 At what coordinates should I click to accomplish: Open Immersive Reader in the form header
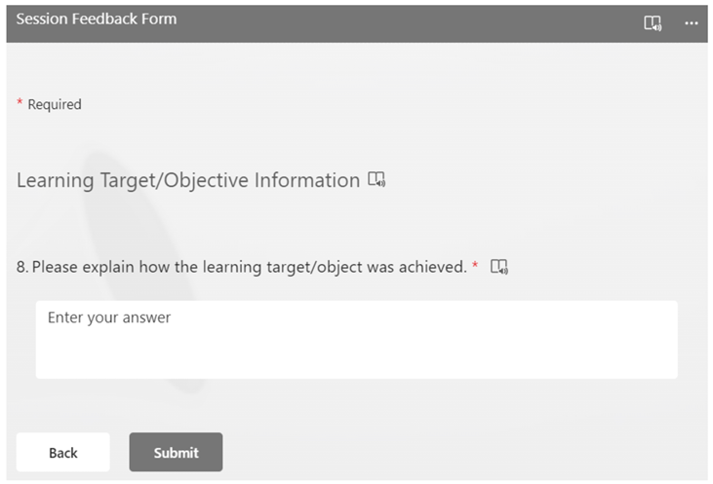coord(653,22)
